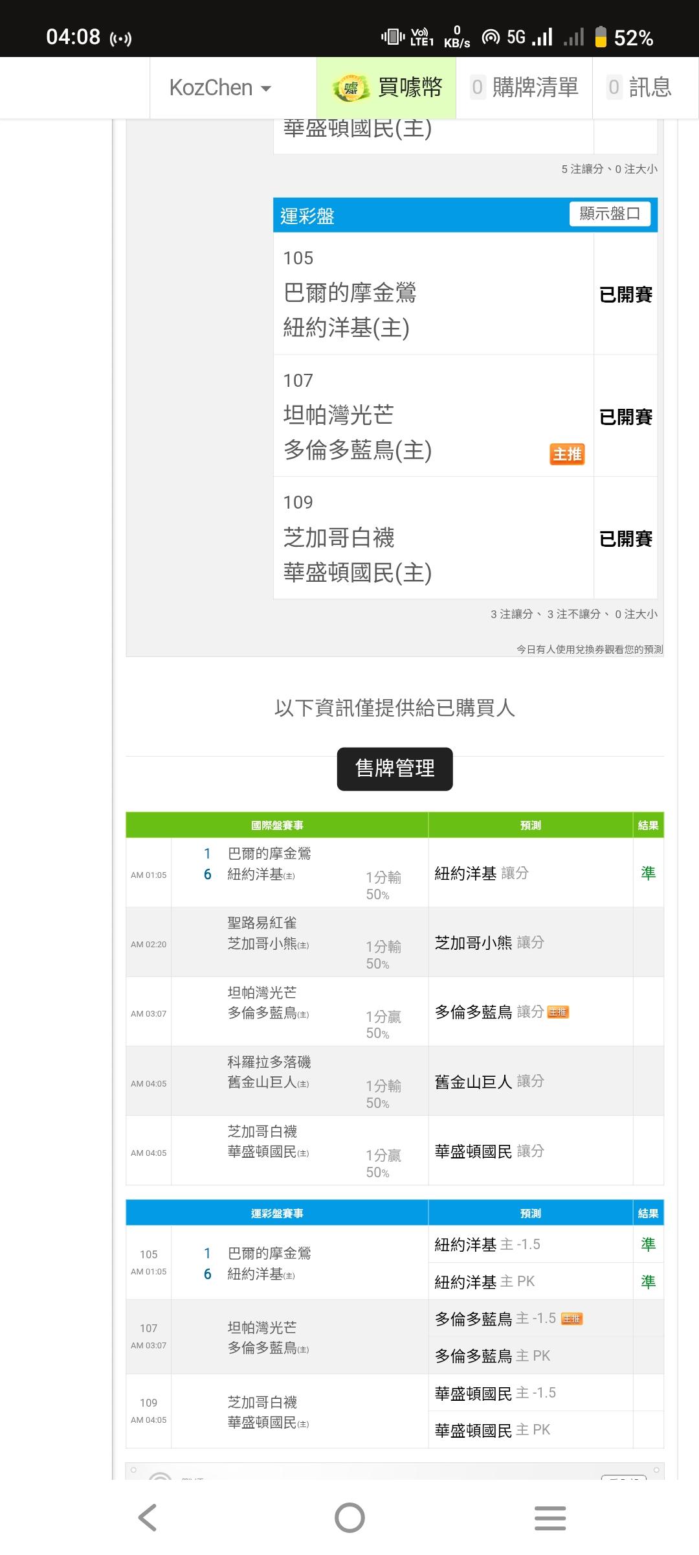
Task: Tap the 運彩盤 section title
Action: pos(307,216)
